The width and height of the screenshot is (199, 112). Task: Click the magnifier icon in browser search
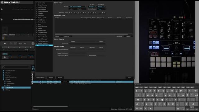[x=3, y=67]
